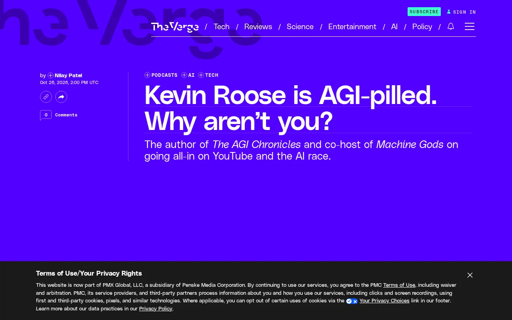Open the PMC Terms of Use link

coord(399,285)
